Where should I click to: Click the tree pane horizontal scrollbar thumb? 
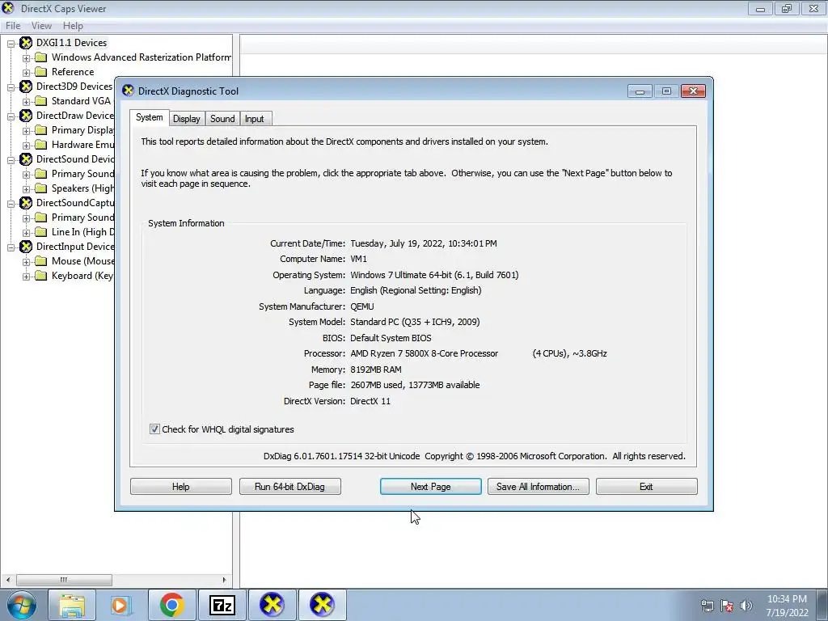[x=64, y=580]
